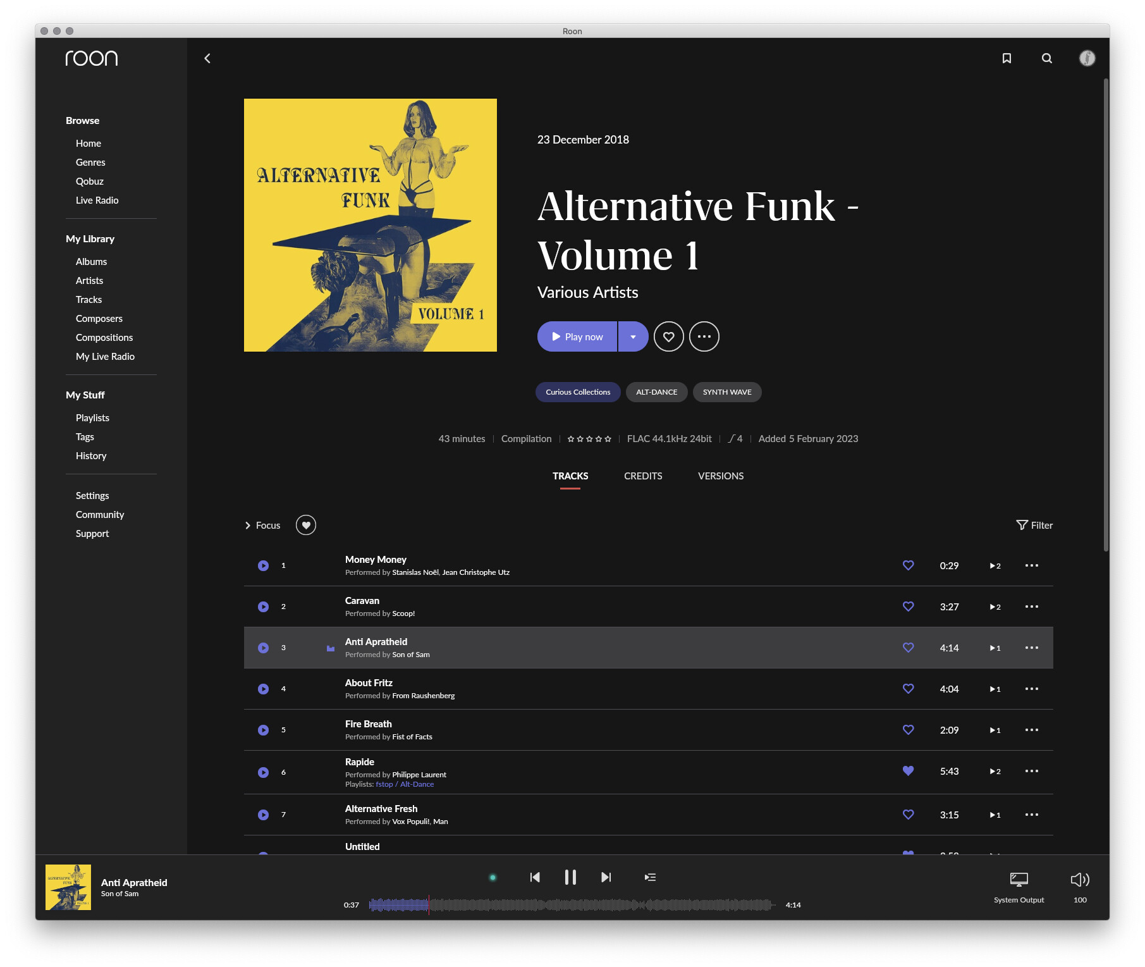Viewport: 1145px width, 967px height.
Task: Click the Play now button
Action: [577, 336]
